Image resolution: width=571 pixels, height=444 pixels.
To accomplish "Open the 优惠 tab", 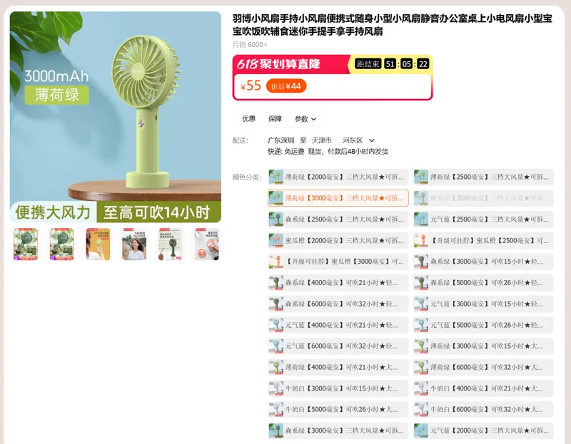I will pos(248,118).
